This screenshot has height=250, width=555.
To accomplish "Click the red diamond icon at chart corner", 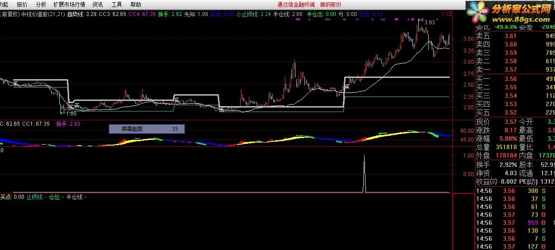I will (443, 14).
